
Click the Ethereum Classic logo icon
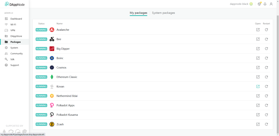pyautogui.click(x=52, y=77)
